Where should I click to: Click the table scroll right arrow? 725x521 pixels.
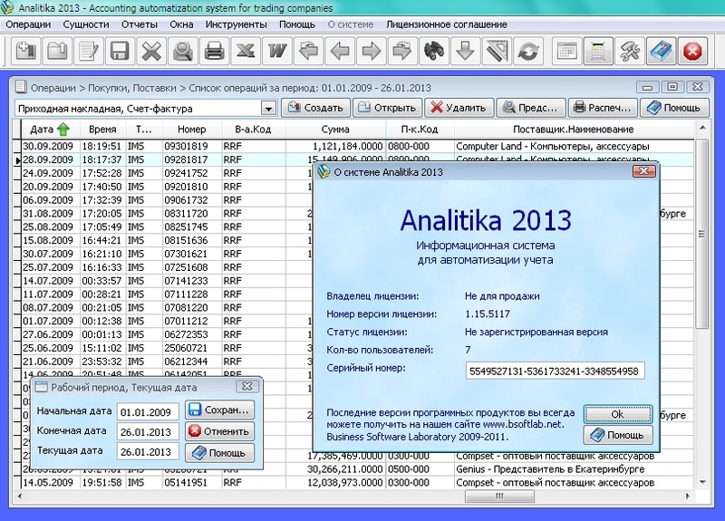[688, 496]
